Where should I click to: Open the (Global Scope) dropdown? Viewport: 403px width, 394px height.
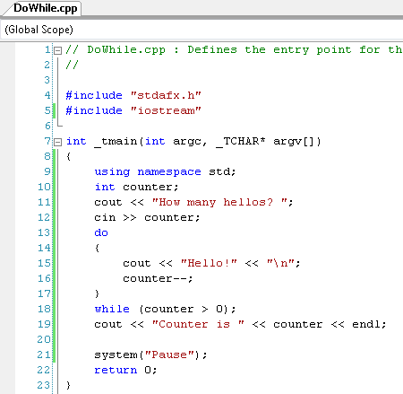click(x=201, y=30)
